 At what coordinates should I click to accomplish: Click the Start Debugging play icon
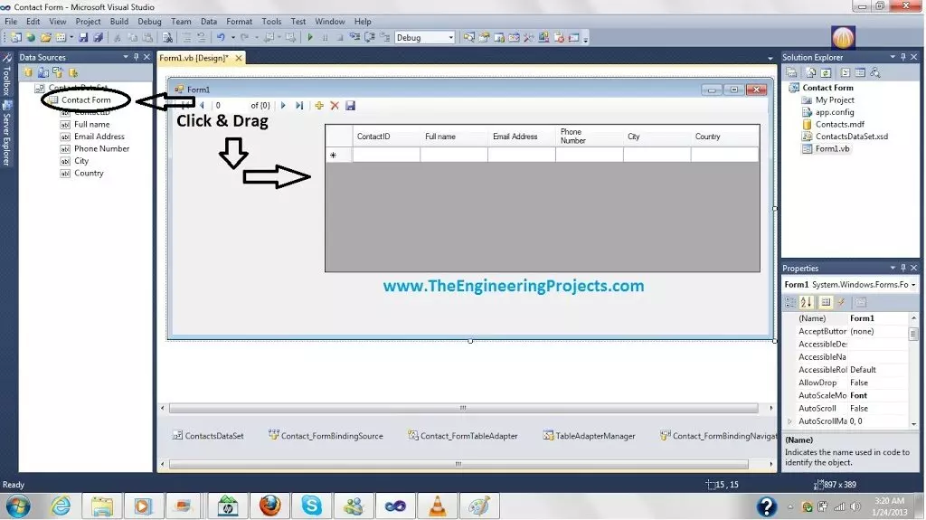[310, 38]
